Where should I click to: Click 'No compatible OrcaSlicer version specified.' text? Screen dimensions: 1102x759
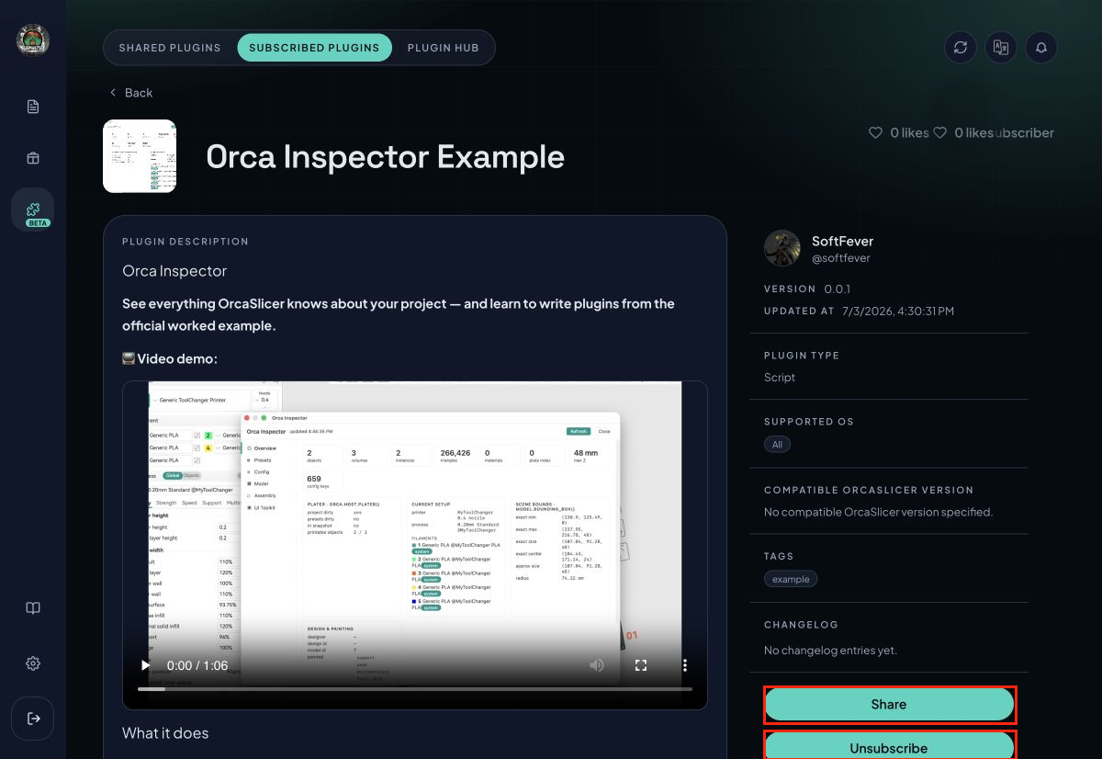878,512
